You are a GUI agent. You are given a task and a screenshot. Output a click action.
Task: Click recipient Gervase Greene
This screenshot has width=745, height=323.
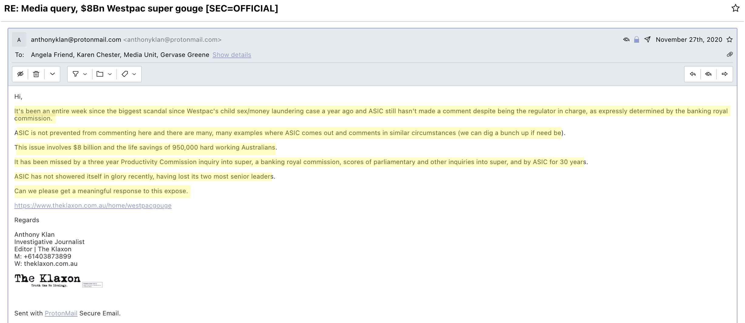click(x=185, y=55)
